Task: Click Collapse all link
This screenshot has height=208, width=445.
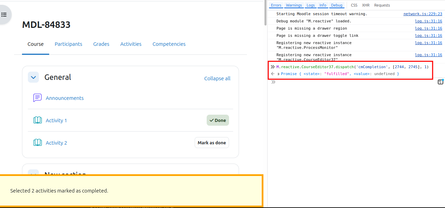Action: tap(217, 79)
